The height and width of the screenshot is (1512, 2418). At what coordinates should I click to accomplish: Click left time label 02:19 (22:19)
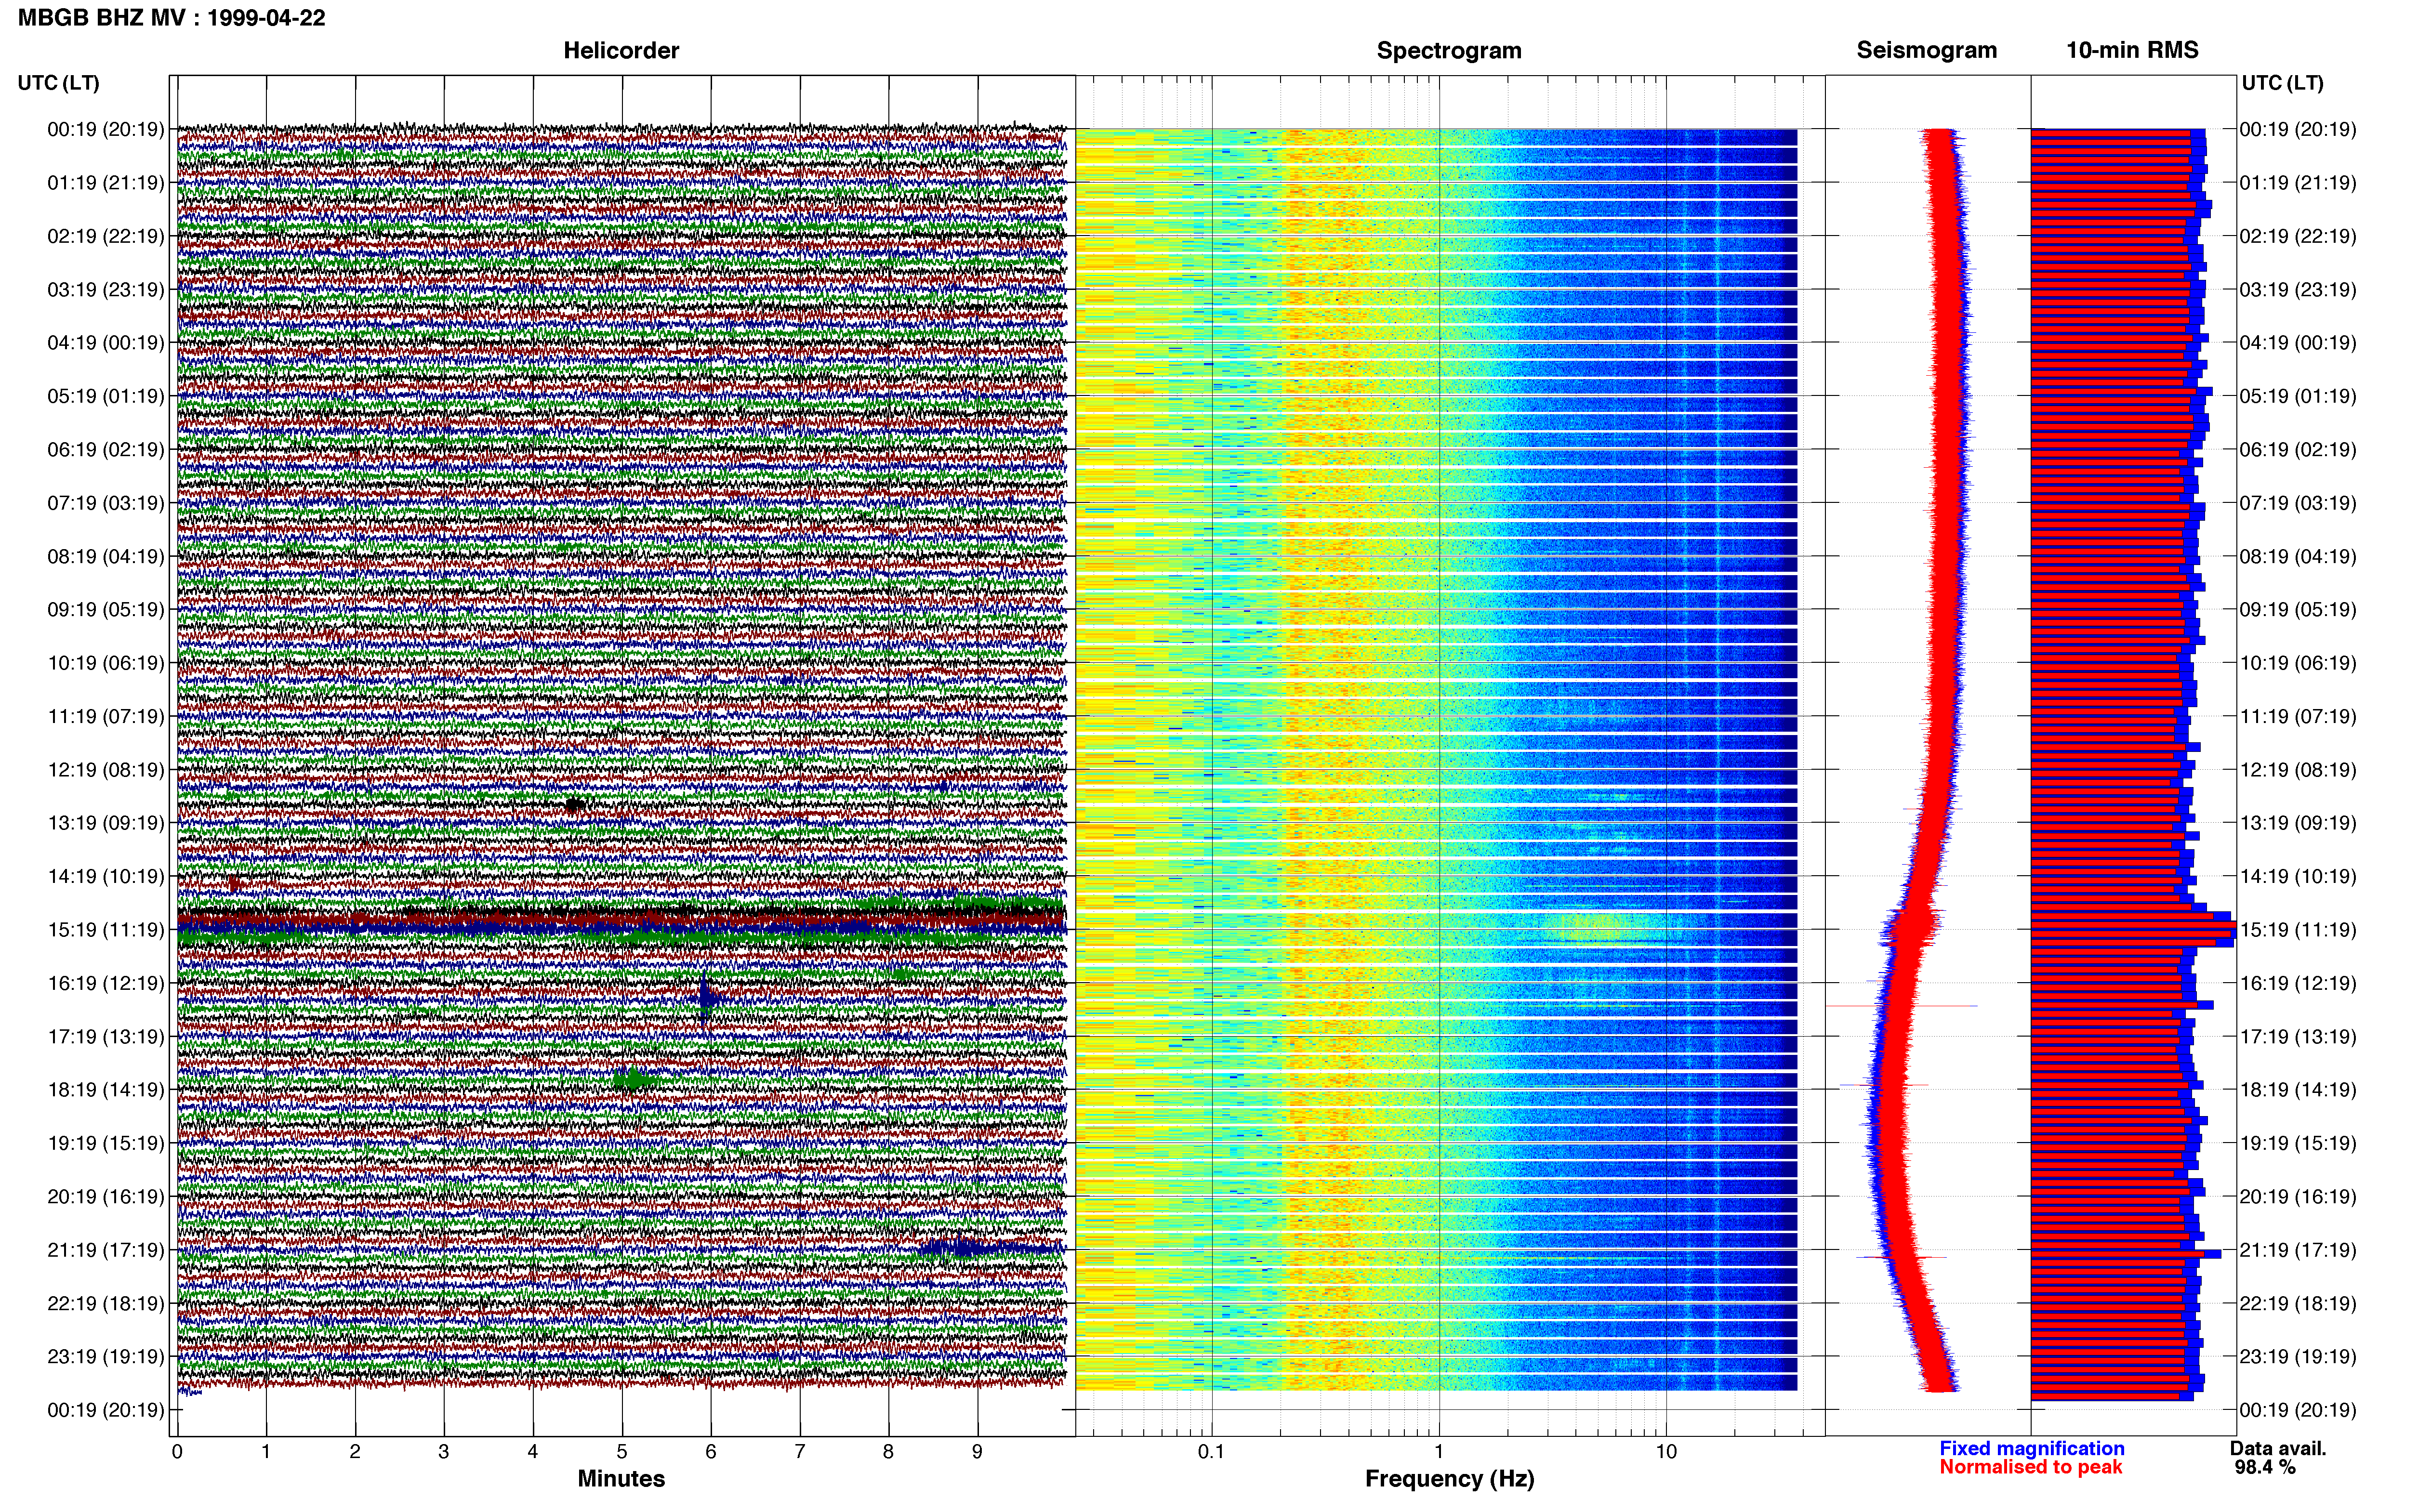(106, 236)
